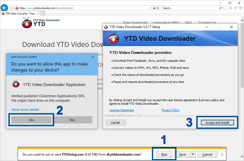Close the YTD Video Converter tab
This screenshot has height=161, width=244.
pos(38,14)
